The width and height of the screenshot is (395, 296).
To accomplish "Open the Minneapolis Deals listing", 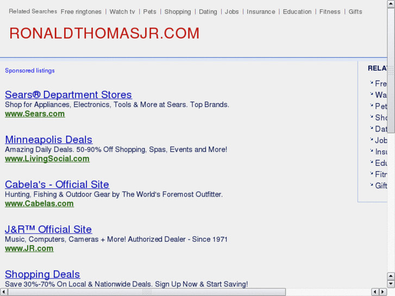I will (x=48, y=140).
